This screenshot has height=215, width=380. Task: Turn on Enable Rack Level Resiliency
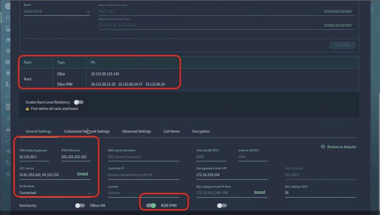(x=79, y=102)
